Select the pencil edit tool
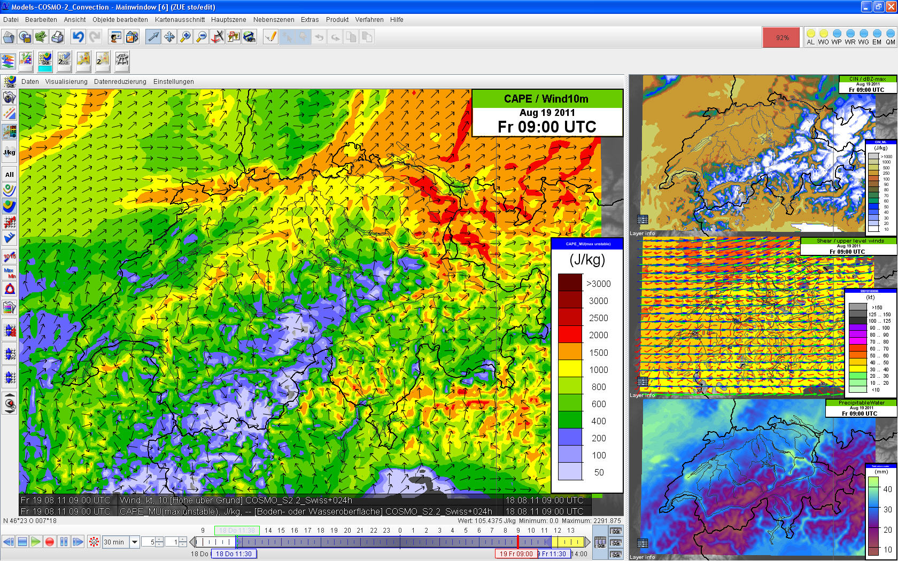This screenshot has width=898, height=561. click(x=271, y=37)
